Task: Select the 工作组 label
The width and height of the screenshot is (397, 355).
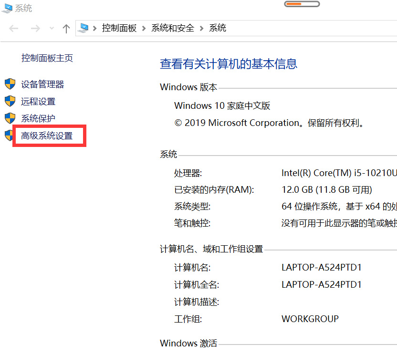Action: tap(188, 319)
